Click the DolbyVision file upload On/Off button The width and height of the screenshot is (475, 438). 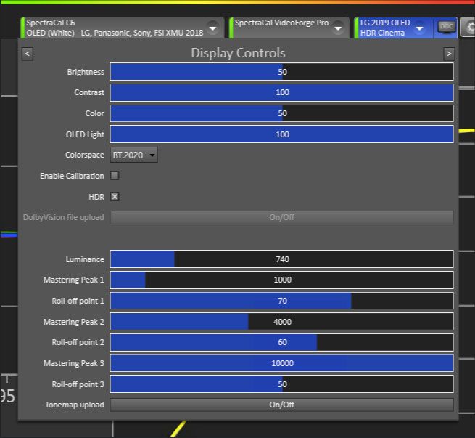(x=281, y=217)
